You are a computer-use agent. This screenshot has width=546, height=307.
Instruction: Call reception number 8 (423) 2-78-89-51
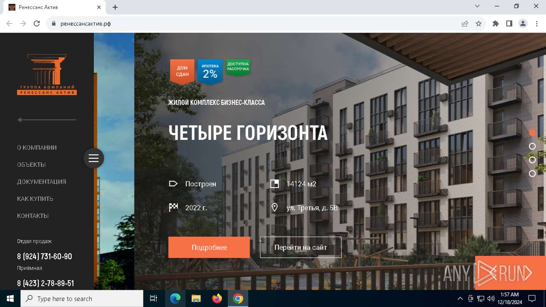46,283
